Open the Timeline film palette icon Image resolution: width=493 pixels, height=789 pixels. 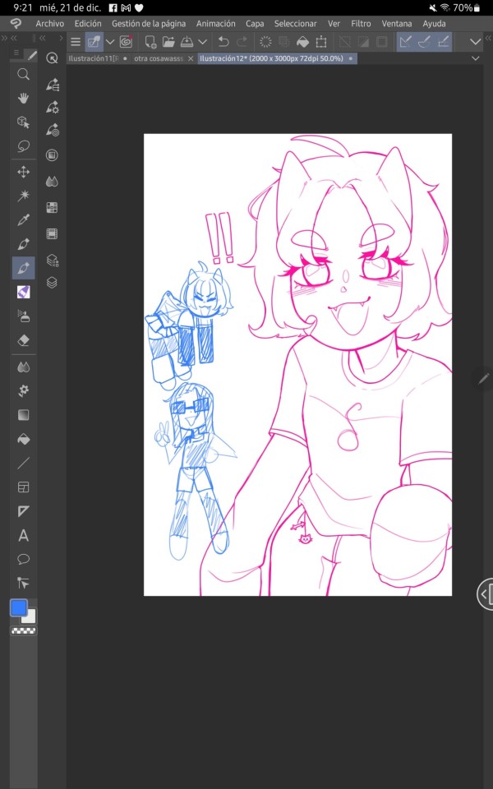[x=52, y=233]
